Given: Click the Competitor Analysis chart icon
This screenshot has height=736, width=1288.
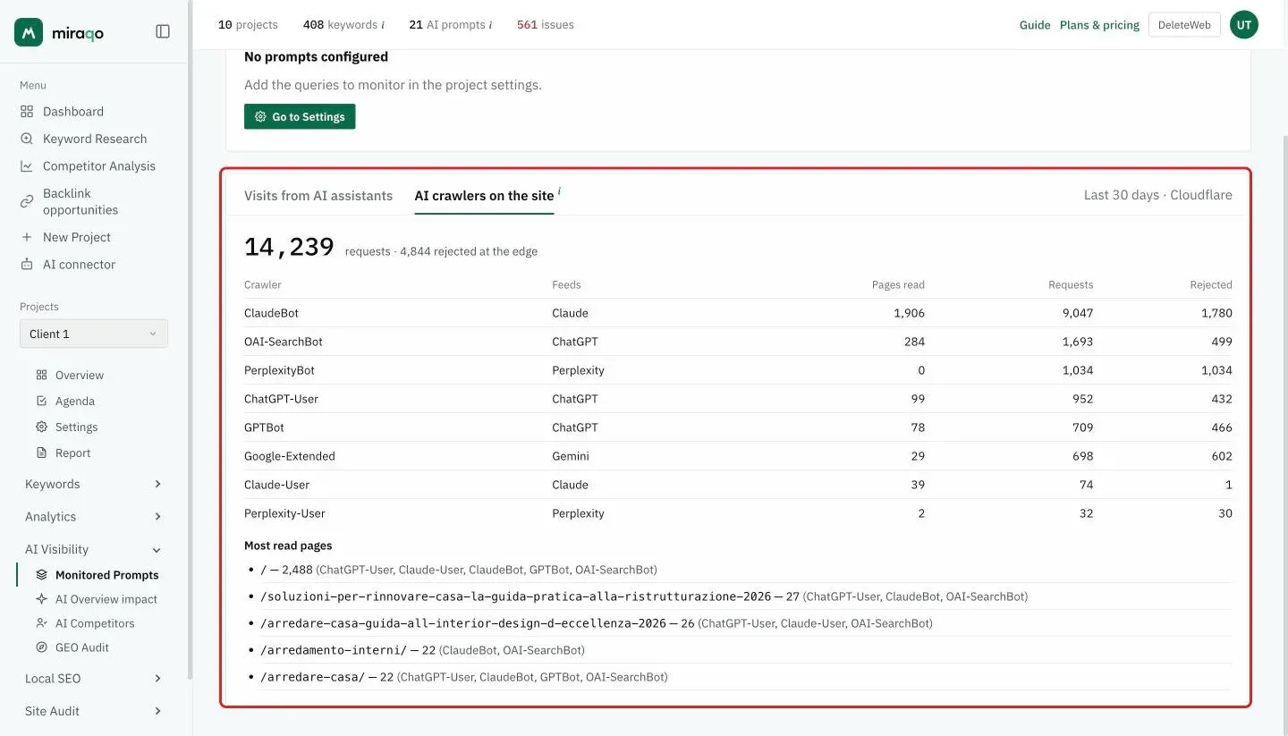Looking at the screenshot, I should 27,166.
